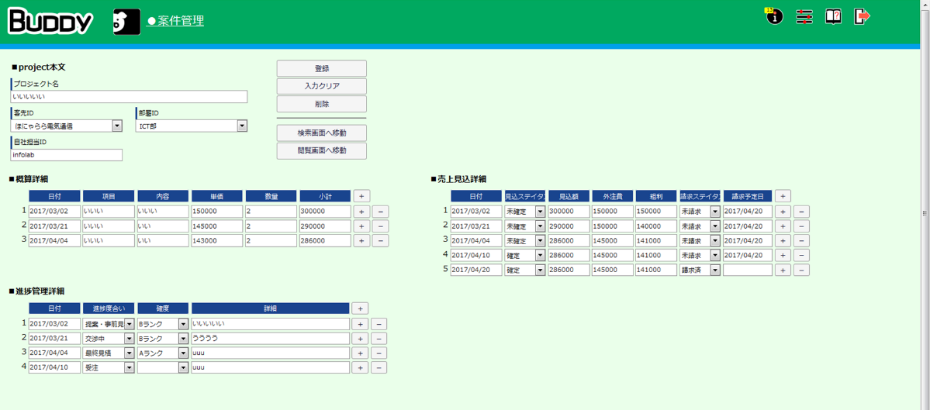Open the help manual book icon
This screenshot has height=410, width=930.
click(x=833, y=17)
